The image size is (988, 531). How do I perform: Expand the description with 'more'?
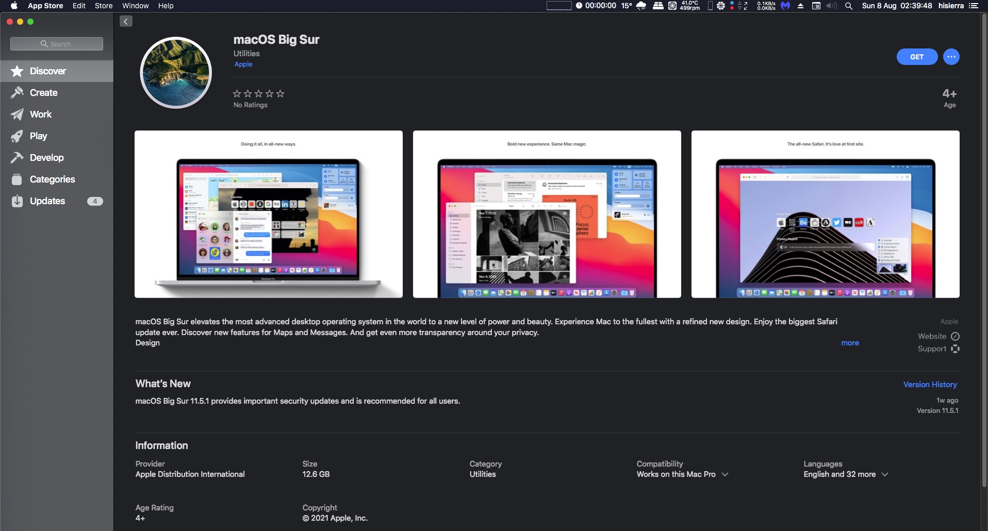click(850, 343)
